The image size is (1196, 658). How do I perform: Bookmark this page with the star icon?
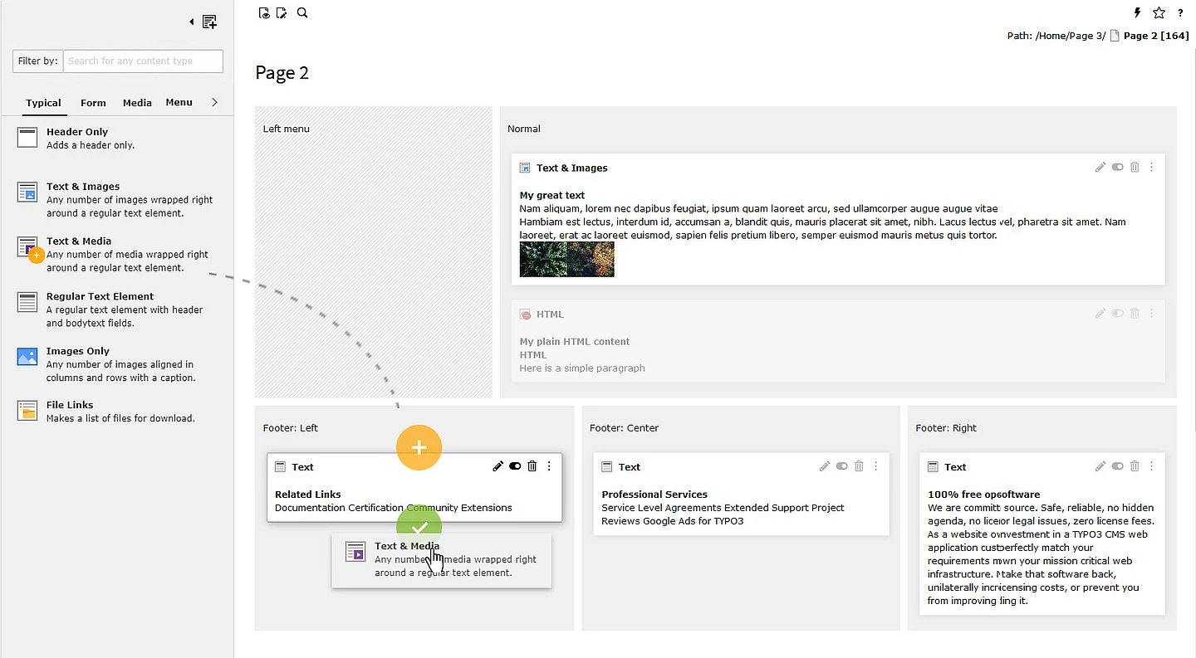[1159, 13]
